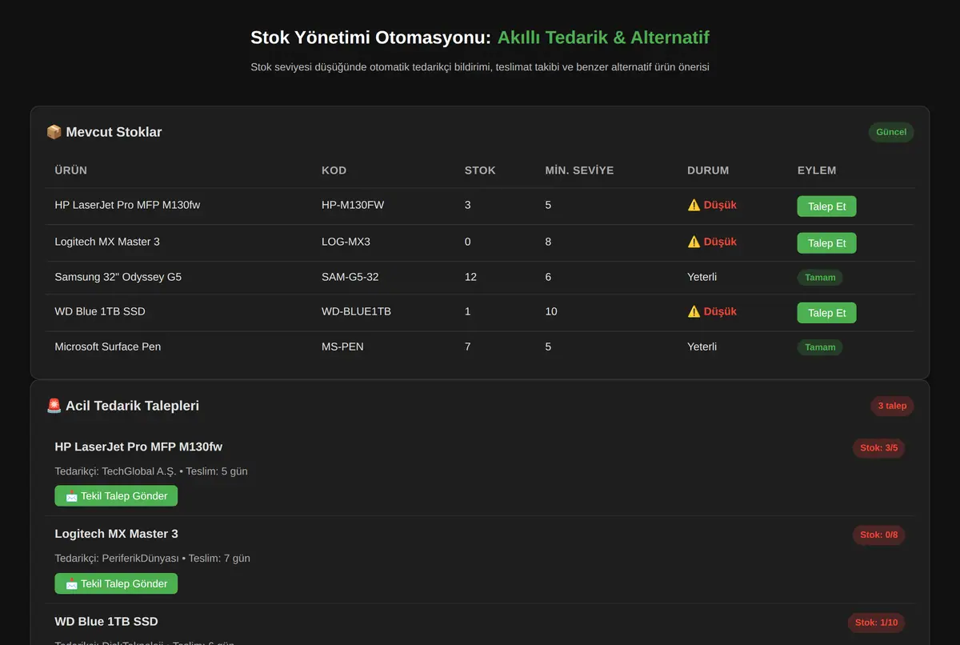Click the EYLEM column header
960x645 pixels.
pos(817,170)
